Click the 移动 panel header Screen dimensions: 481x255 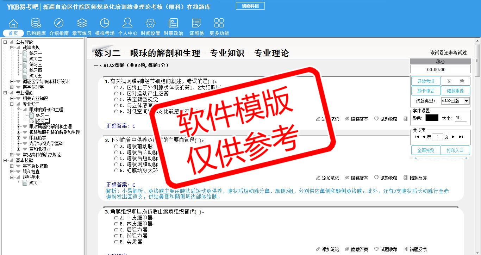tap(440, 62)
